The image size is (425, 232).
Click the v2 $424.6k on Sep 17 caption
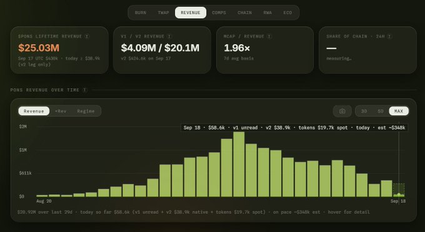146,58
